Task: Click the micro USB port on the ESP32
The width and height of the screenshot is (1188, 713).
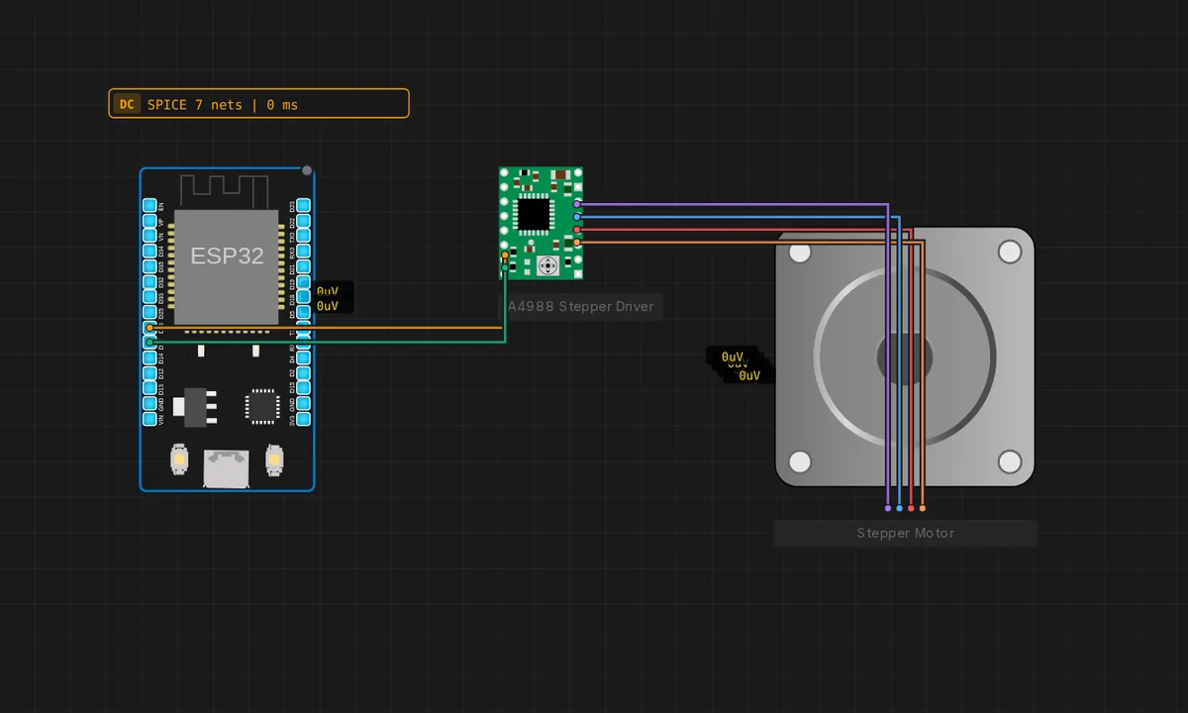Action: tap(226, 467)
